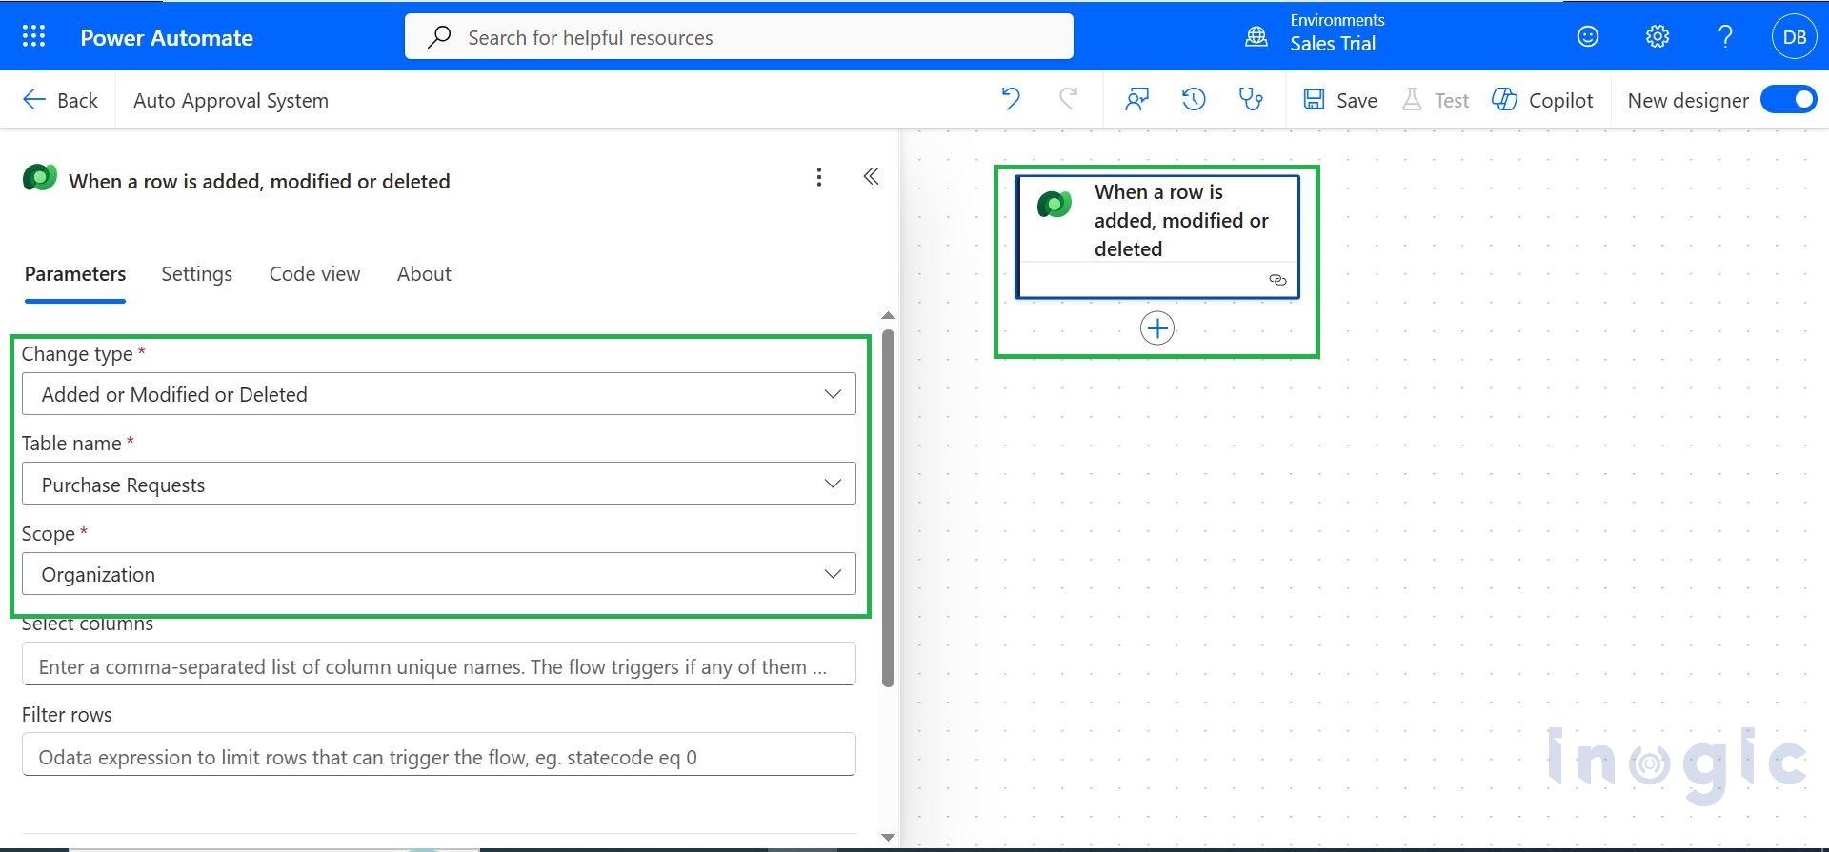Open the flow checker stethoscope icon
Image resolution: width=1829 pixels, height=852 pixels.
[x=1250, y=99]
